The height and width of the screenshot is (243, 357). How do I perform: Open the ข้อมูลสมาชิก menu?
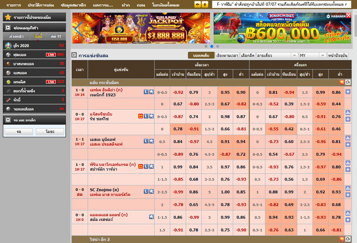point(73,5)
